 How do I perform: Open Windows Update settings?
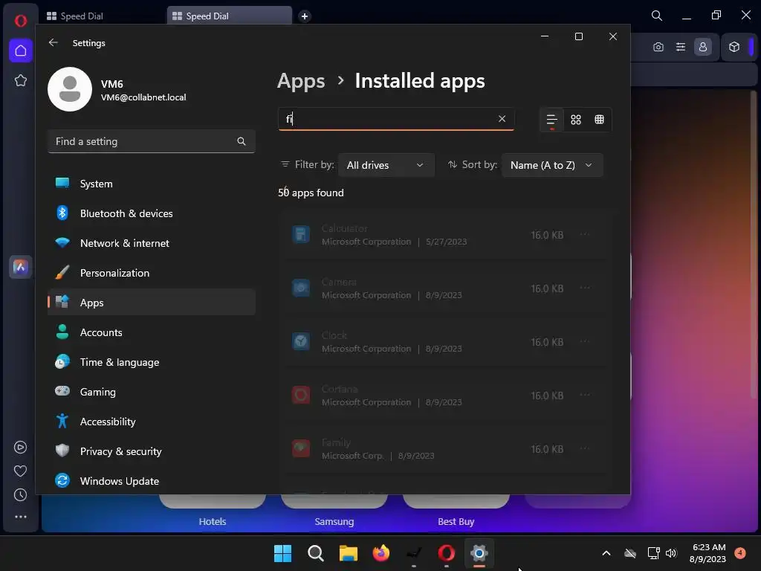click(152, 481)
